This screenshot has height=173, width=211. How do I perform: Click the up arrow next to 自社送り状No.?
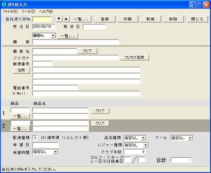(x=66, y=19)
